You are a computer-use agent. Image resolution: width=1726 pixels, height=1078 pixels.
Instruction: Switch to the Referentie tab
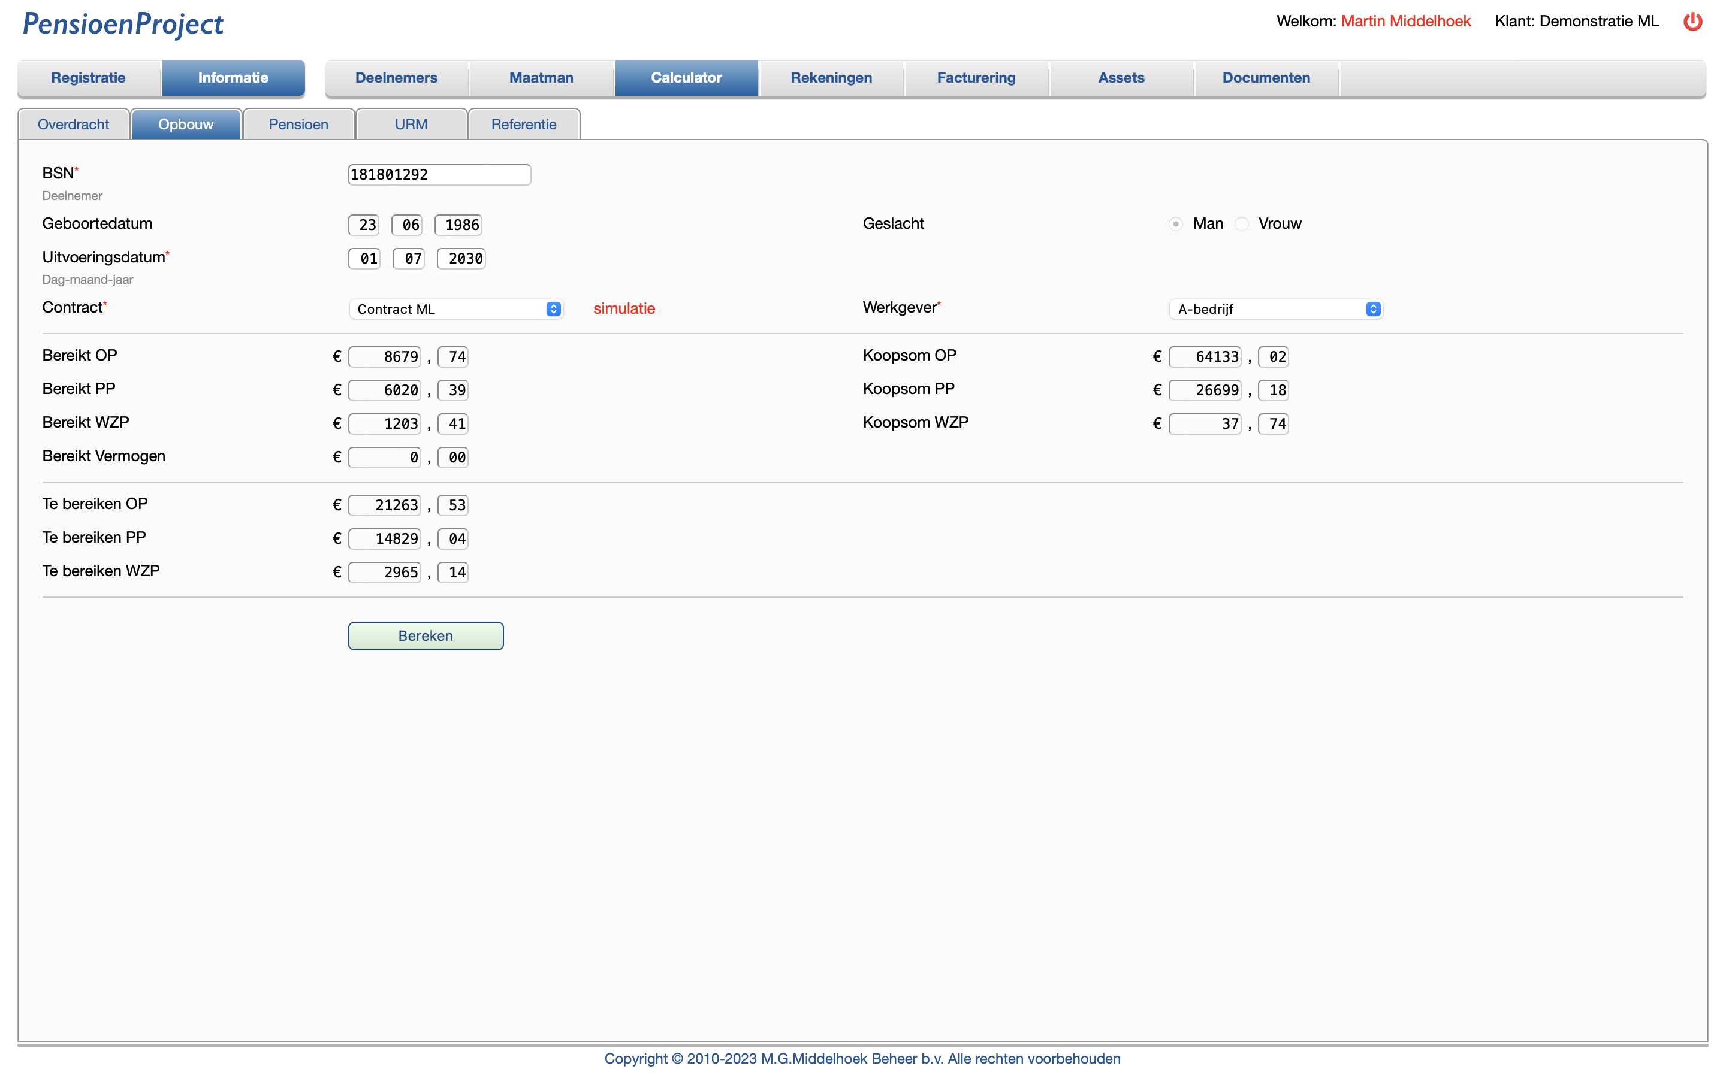pyautogui.click(x=524, y=124)
